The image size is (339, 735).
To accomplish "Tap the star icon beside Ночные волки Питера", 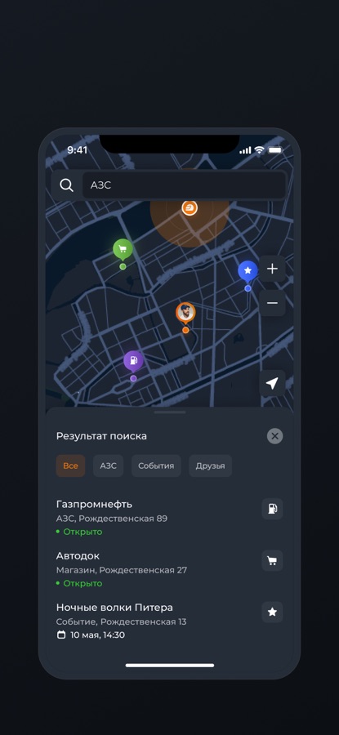I will click(x=272, y=612).
